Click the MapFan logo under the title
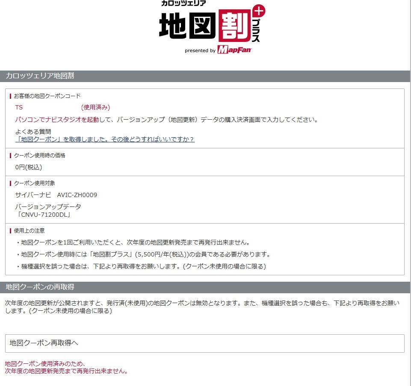 pyautogui.click(x=234, y=50)
